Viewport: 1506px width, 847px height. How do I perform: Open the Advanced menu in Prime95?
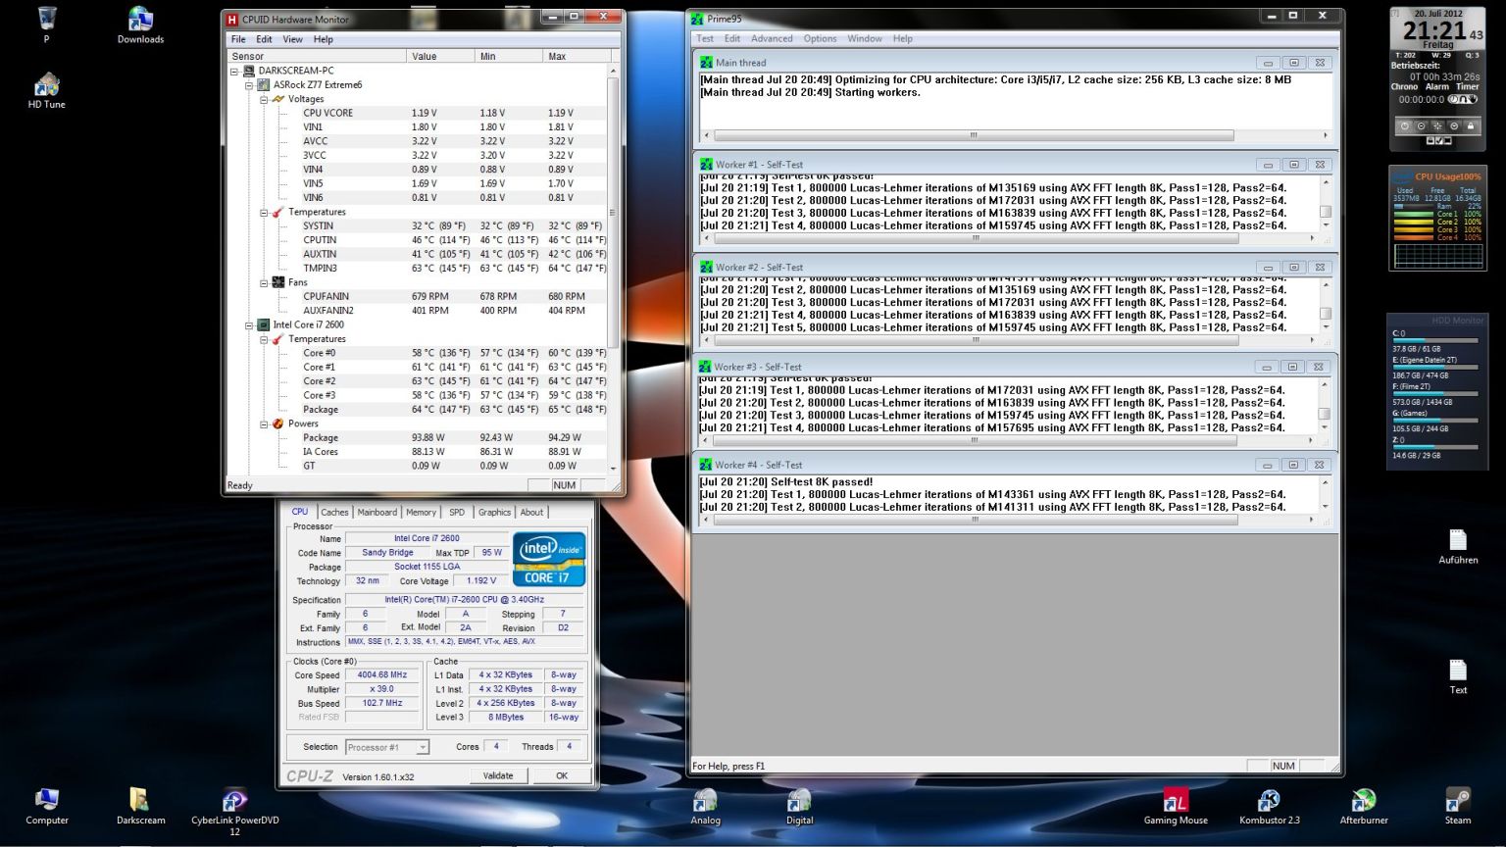coord(772,39)
